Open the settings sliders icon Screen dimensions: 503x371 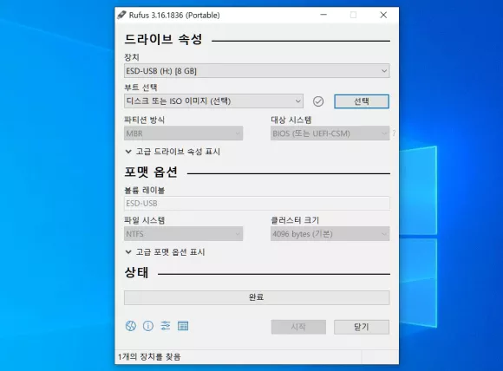(166, 326)
